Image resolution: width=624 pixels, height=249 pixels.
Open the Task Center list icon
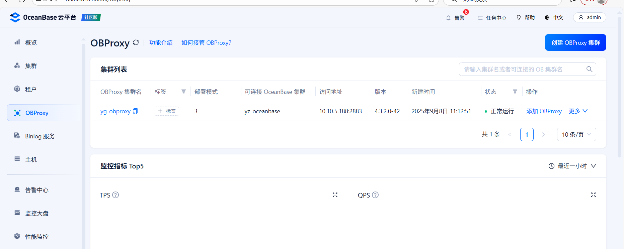click(x=480, y=18)
